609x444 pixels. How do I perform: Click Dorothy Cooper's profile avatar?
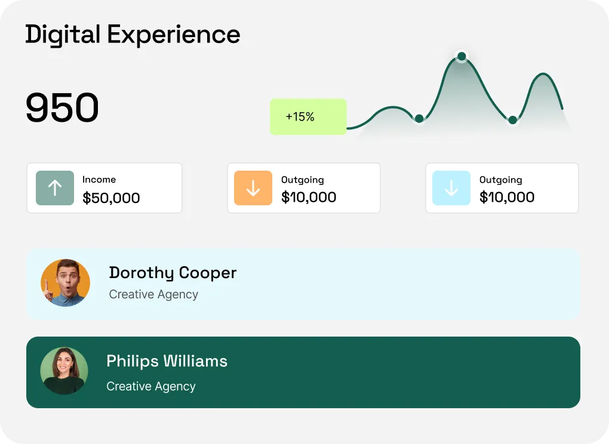tap(66, 283)
